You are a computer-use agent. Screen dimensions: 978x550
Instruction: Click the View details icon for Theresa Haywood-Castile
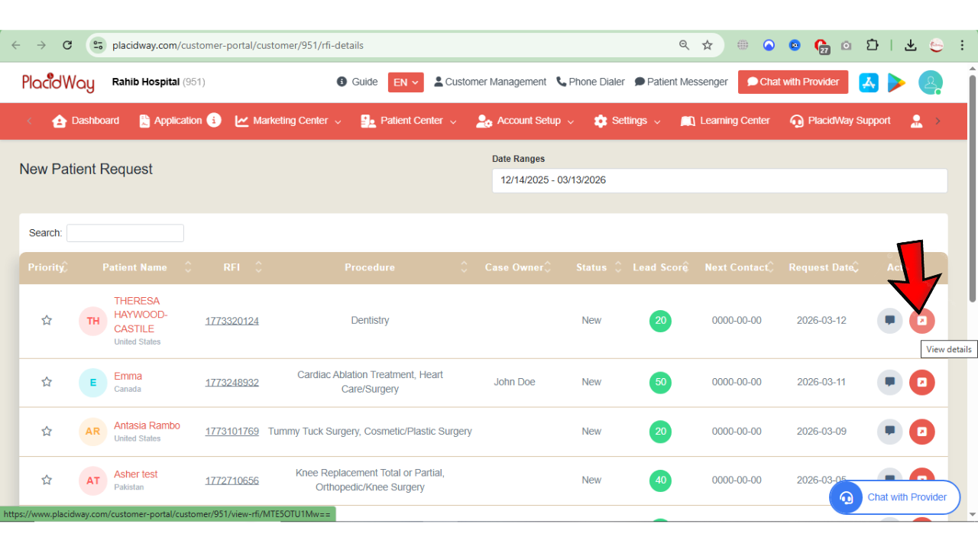pyautogui.click(x=921, y=321)
